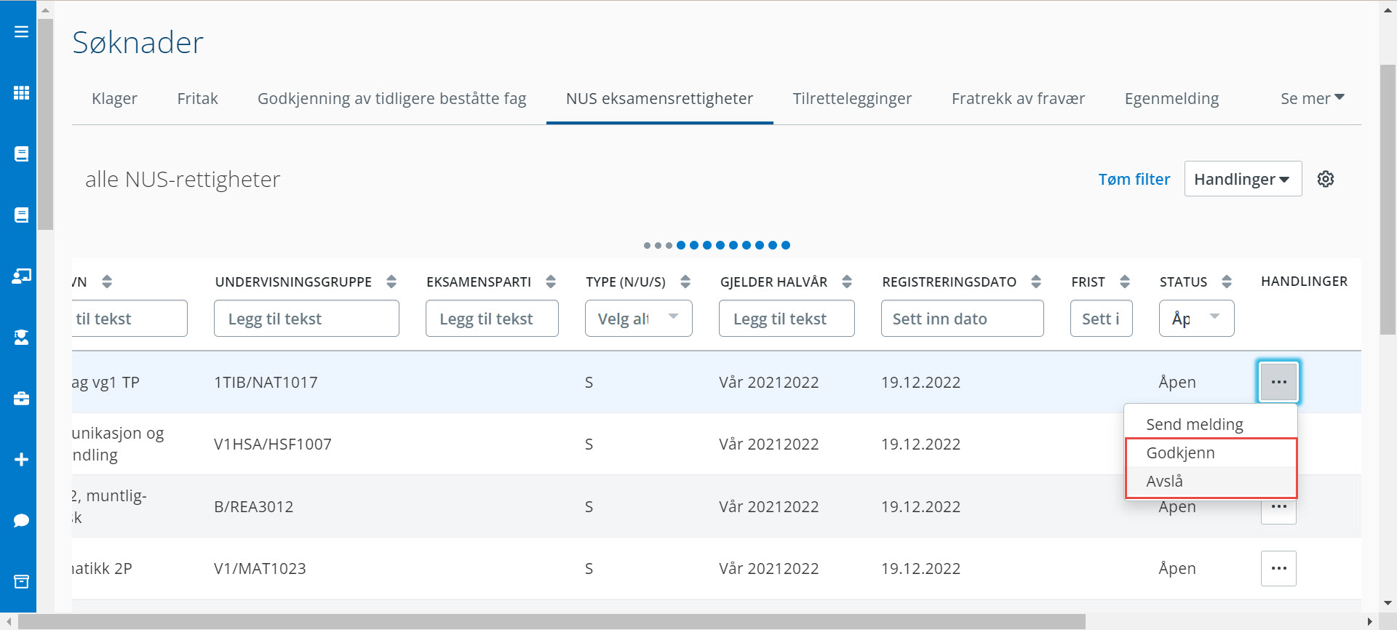Screen dimensions: 1397x630
Task: Focus the Frist date filter field
Action: [x=1101, y=319]
